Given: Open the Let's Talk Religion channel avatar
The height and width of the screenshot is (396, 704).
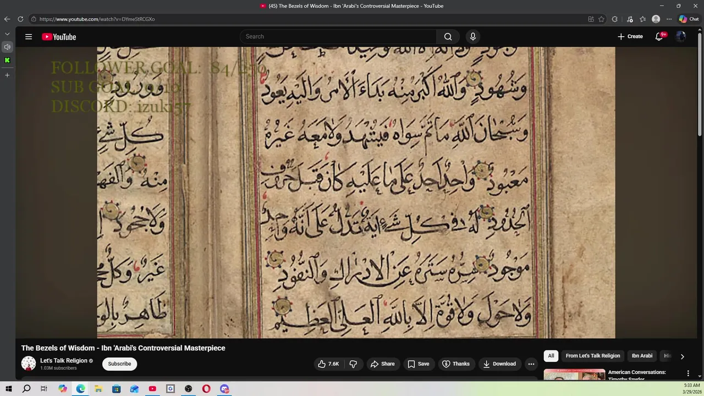Looking at the screenshot, I should 29,364.
